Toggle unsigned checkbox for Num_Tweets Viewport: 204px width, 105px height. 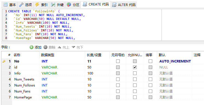point(118,79)
